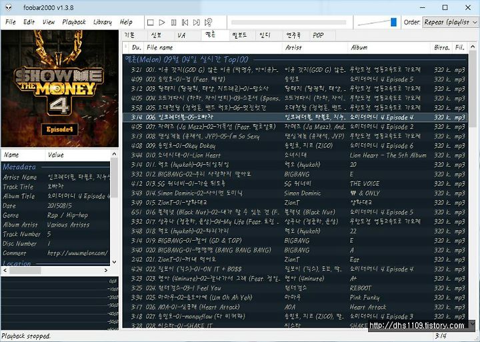Click the Stop playback button
Screen dimensions: 480x342
[x=150, y=23]
